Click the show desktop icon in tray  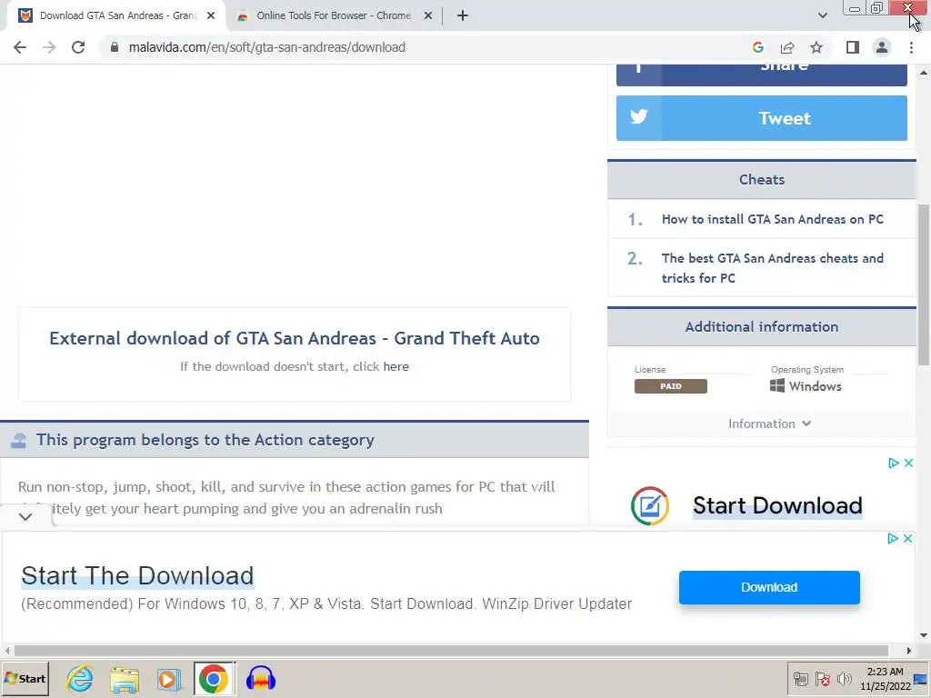[x=921, y=679]
